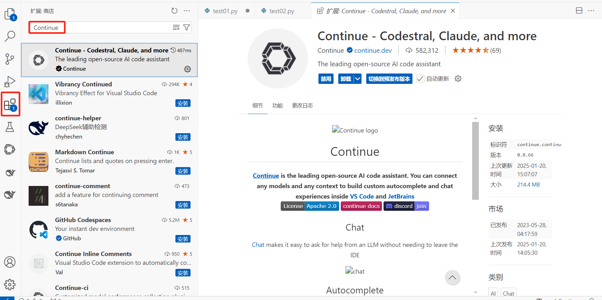The image size is (602, 300).
Task: Open the Continue hexagon view in activity bar
Action: coord(10,149)
